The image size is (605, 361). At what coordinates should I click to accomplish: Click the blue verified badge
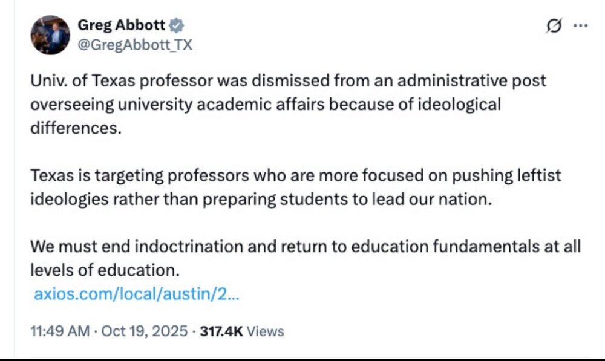coord(177,26)
